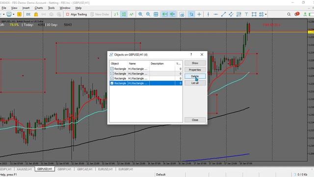Click the List all button
Image resolution: width=314 pixels, height=177 pixels.
(x=195, y=83)
